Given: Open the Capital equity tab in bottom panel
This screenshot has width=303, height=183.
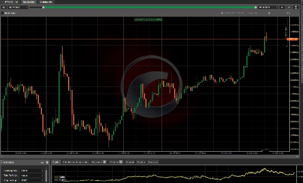Looking at the screenshot, I should 56,162.
